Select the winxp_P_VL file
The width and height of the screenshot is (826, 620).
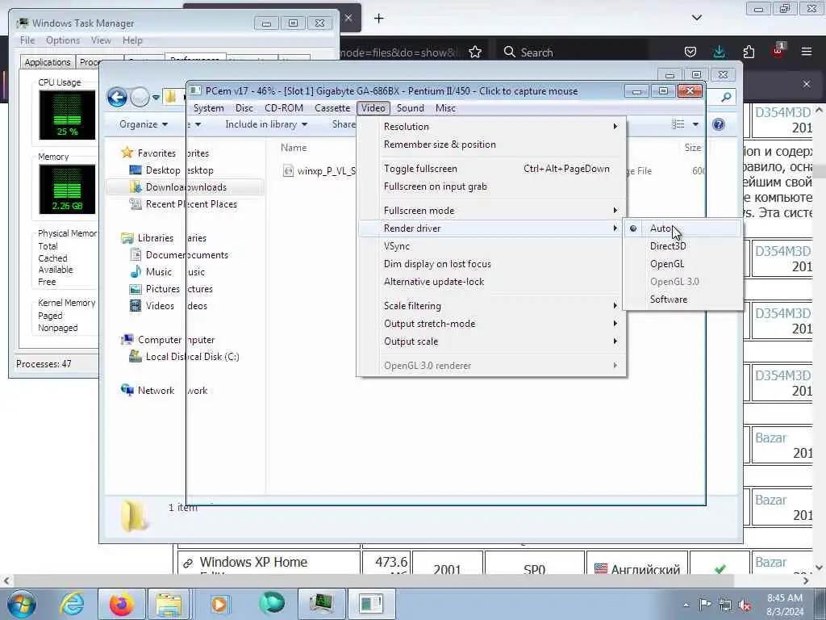319,171
